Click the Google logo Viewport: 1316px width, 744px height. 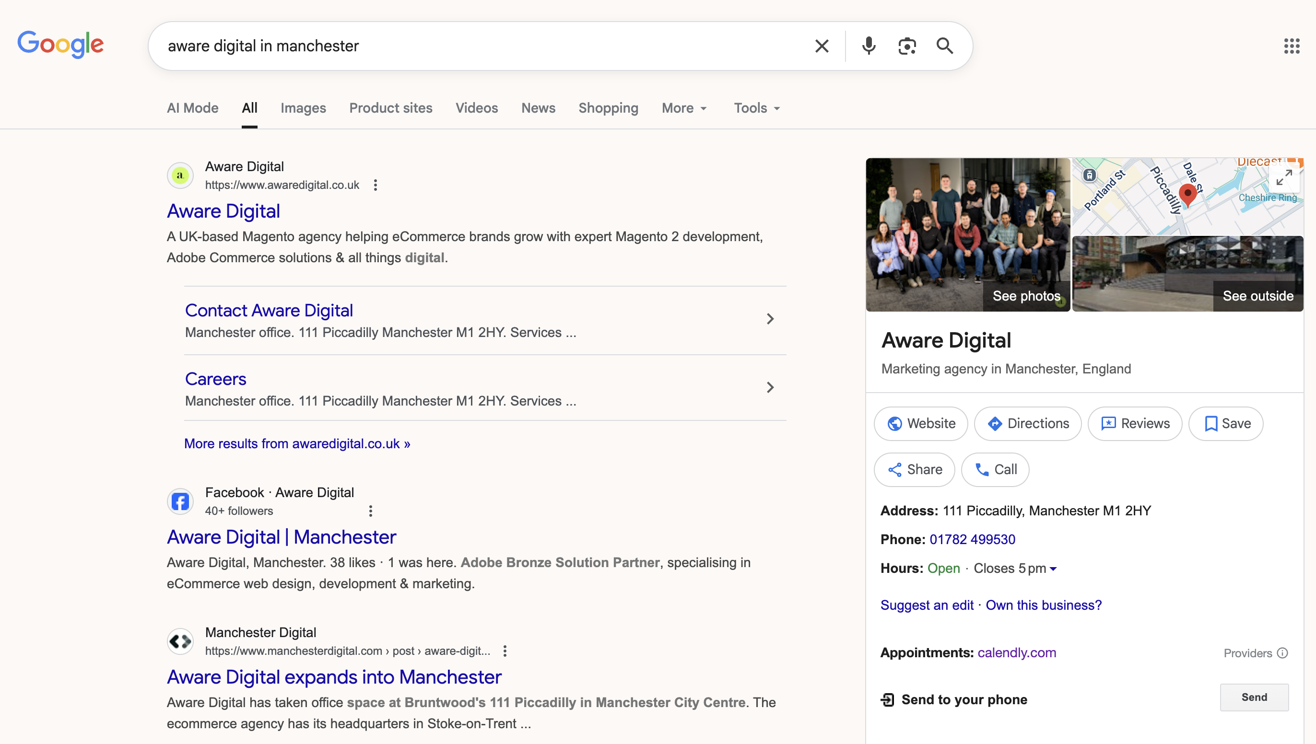[60, 45]
